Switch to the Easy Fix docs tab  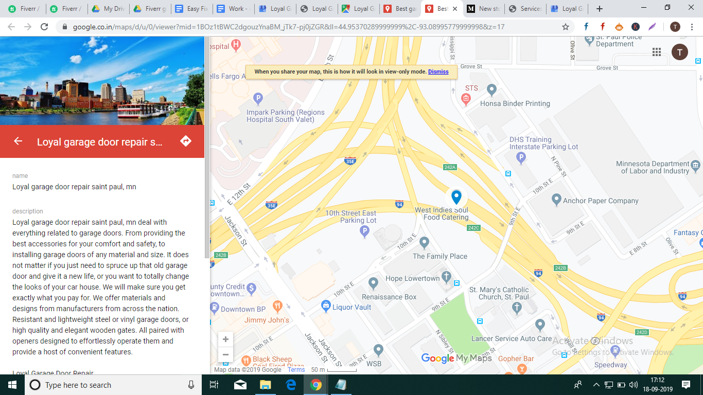coord(191,9)
